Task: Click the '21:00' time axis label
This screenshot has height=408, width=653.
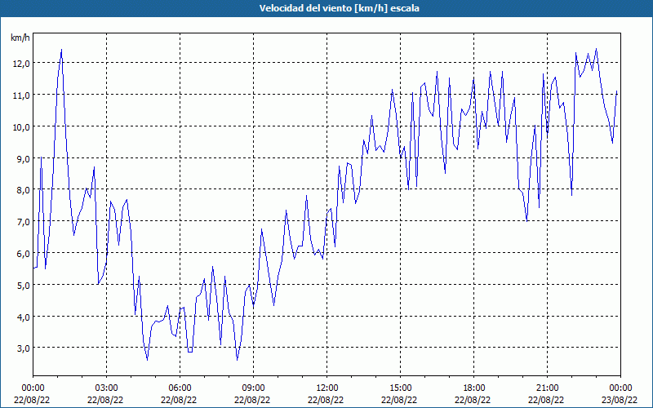Action: pos(547,388)
